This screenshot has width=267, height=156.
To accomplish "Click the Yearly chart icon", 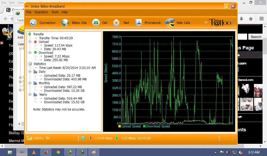I will coord(35,94).
